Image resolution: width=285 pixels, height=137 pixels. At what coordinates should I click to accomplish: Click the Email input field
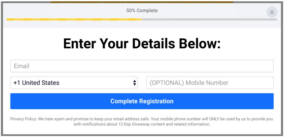pyautogui.click(x=142, y=66)
